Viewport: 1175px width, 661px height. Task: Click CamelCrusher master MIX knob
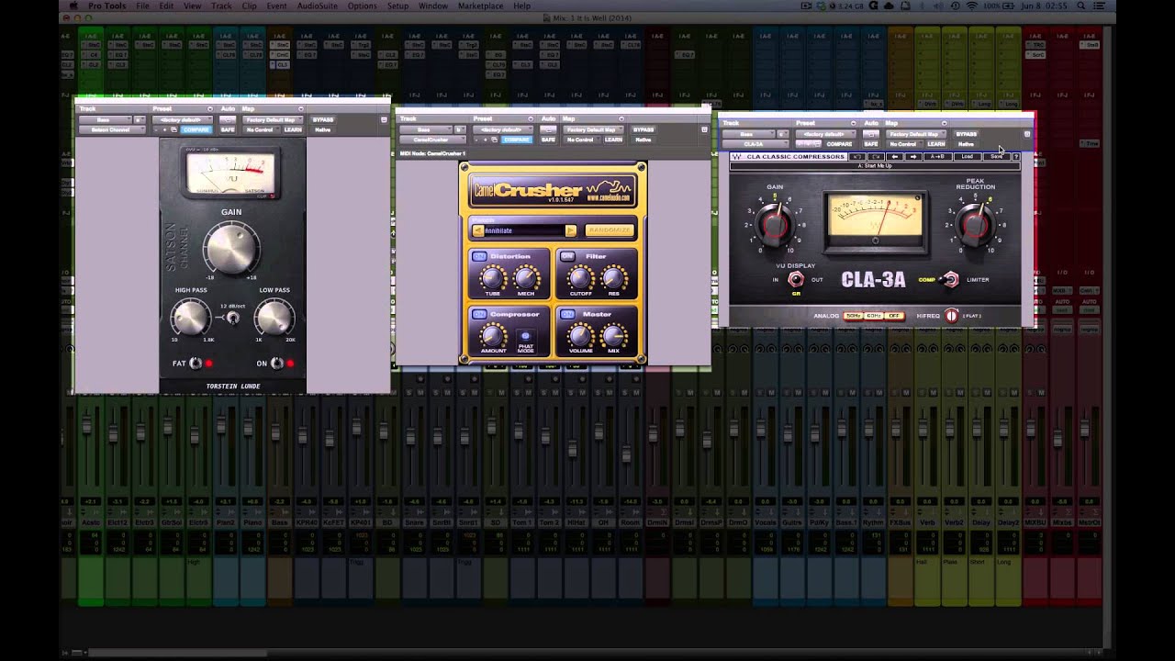[613, 335]
